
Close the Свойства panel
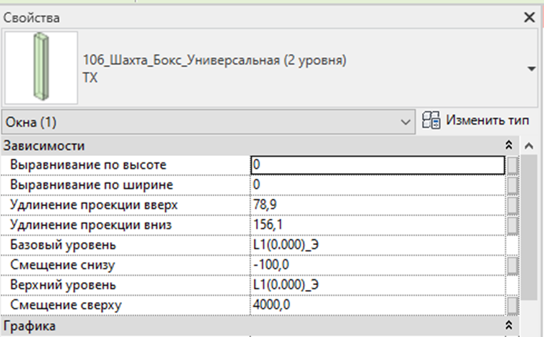(530, 17)
